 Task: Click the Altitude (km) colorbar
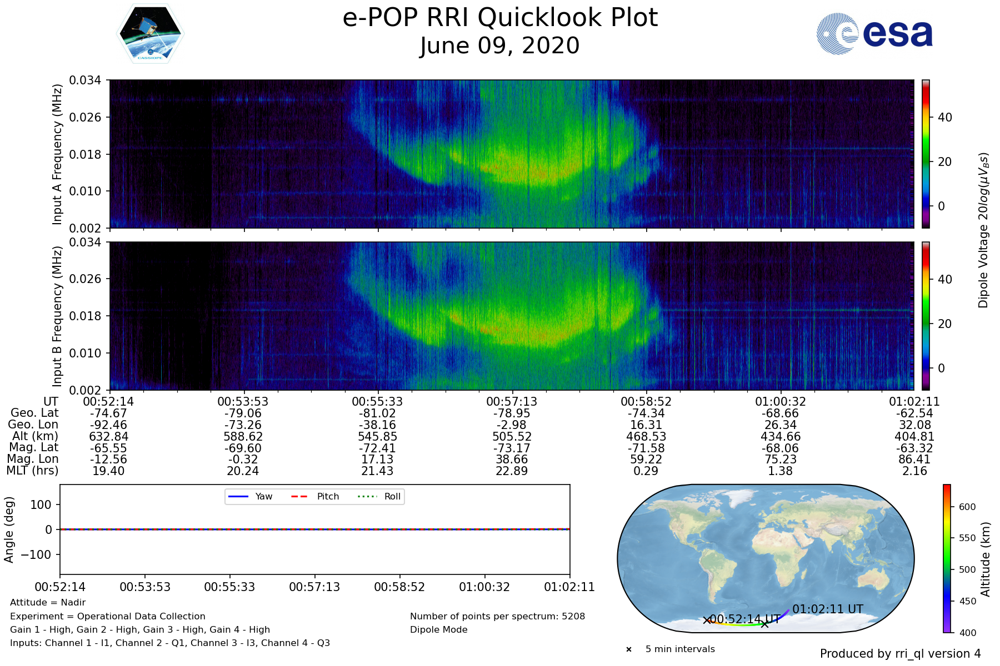pyautogui.click(x=947, y=558)
